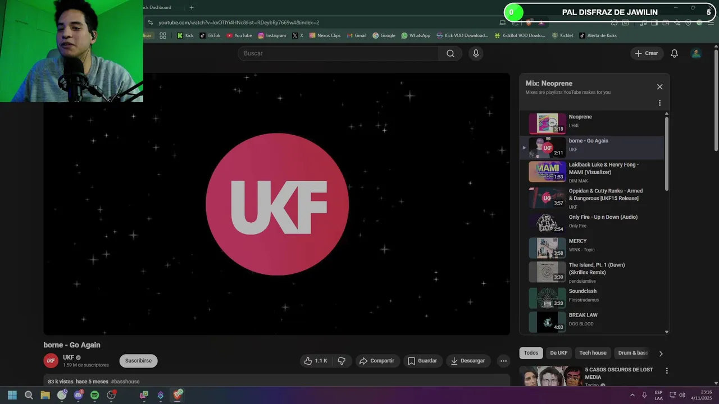Select the Tech house filter chip
Screen dimensions: 719x404
593,353
